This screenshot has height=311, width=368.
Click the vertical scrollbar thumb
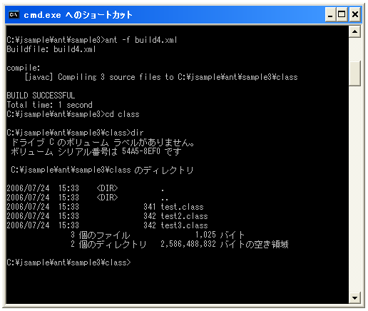[x=354, y=73]
